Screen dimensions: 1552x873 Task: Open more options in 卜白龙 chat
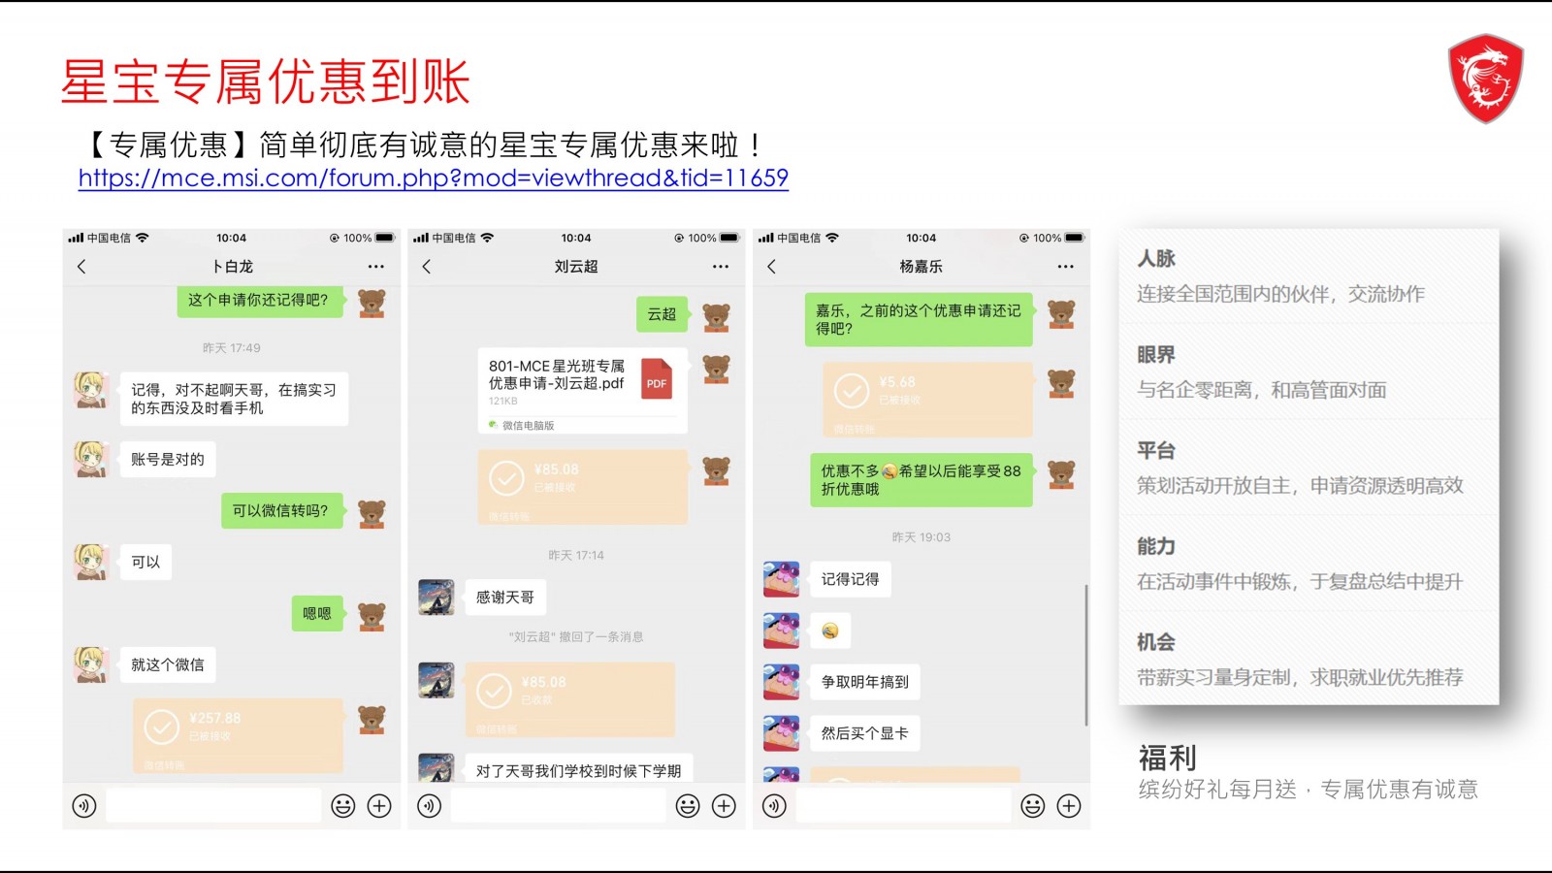tap(375, 267)
